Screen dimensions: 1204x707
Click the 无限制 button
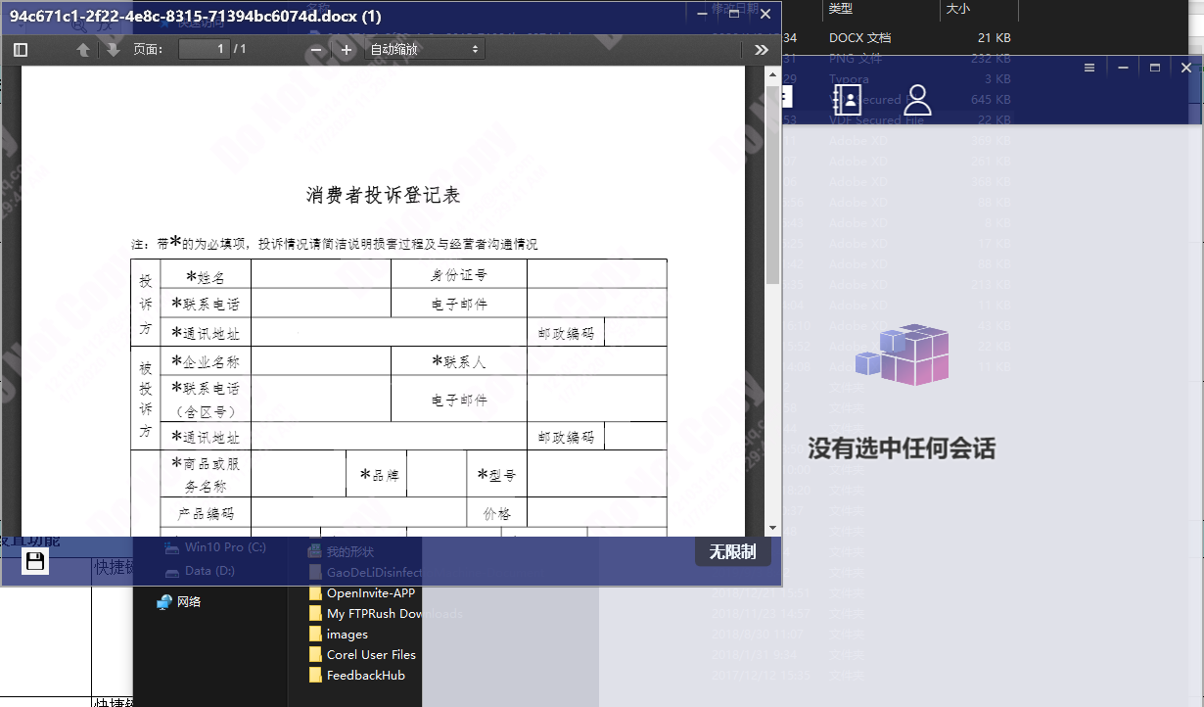[733, 551]
